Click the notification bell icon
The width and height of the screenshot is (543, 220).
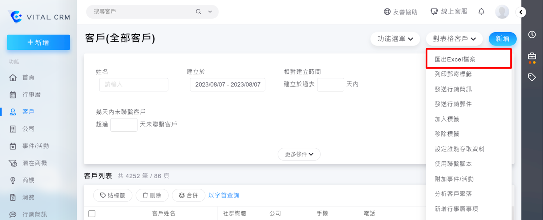(x=481, y=12)
